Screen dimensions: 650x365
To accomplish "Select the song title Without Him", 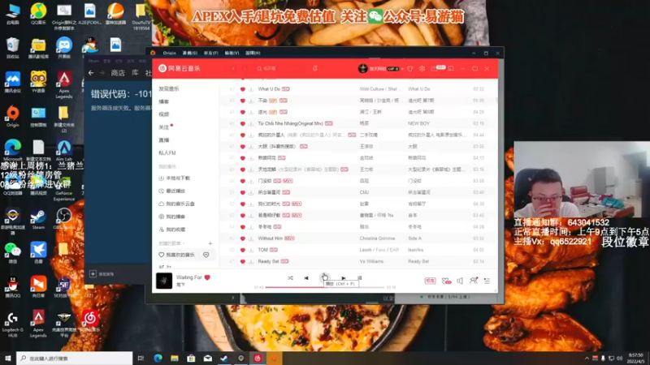I will [270, 238].
